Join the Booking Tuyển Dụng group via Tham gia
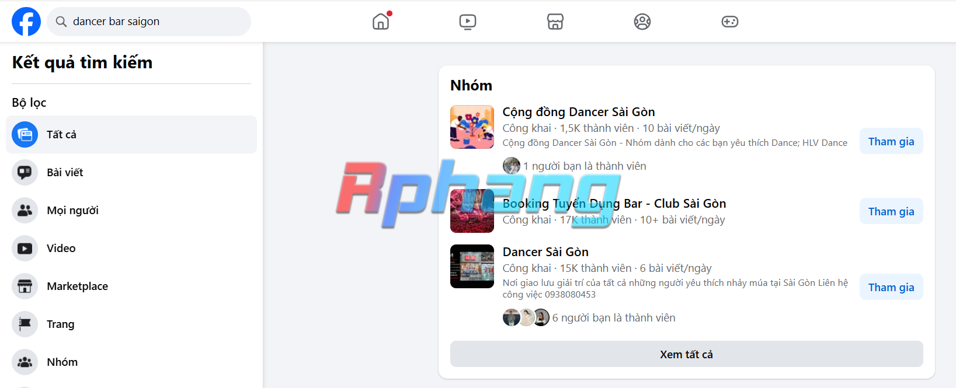The height and width of the screenshot is (388, 956). pyautogui.click(x=891, y=211)
